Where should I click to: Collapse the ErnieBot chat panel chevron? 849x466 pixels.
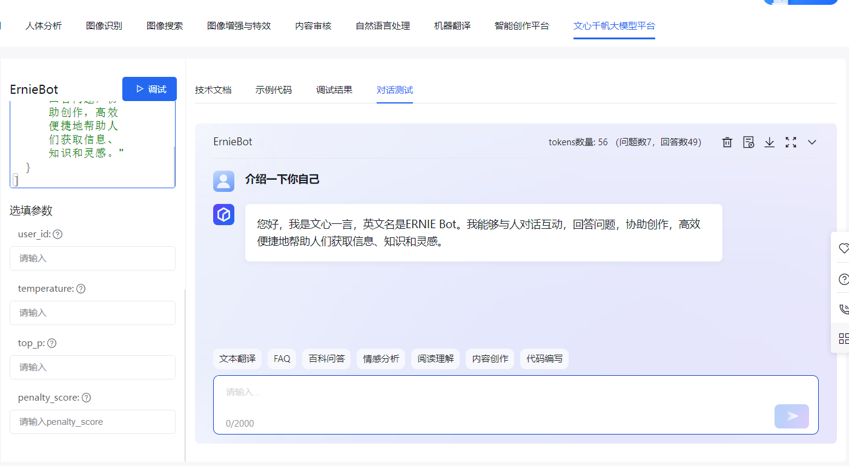(x=812, y=142)
